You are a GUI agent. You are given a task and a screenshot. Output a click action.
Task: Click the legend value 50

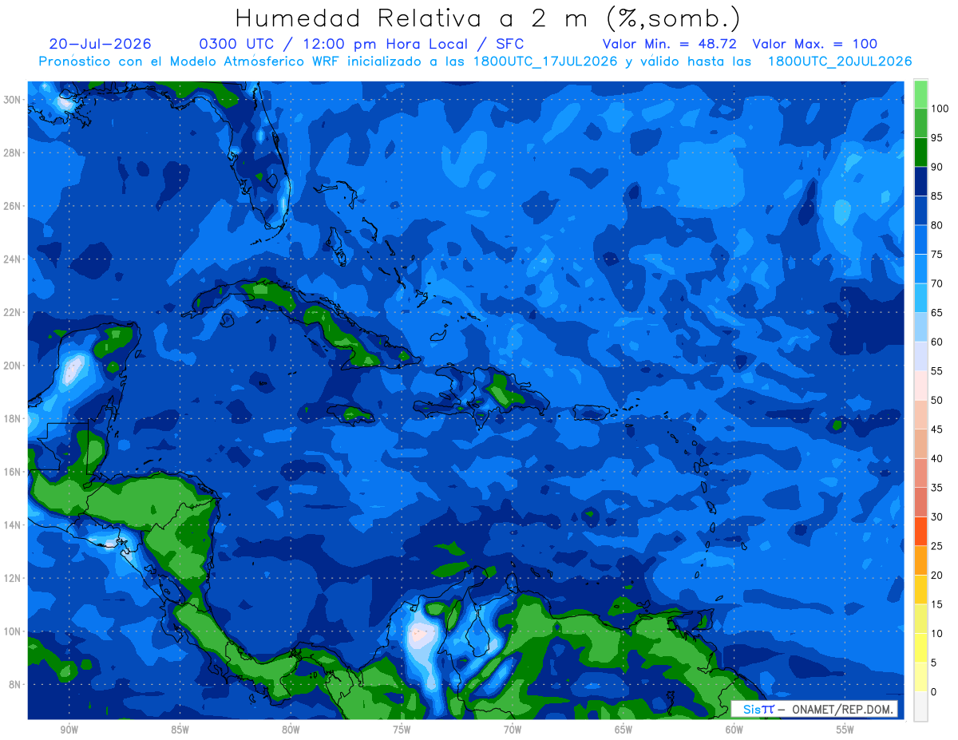click(x=936, y=400)
